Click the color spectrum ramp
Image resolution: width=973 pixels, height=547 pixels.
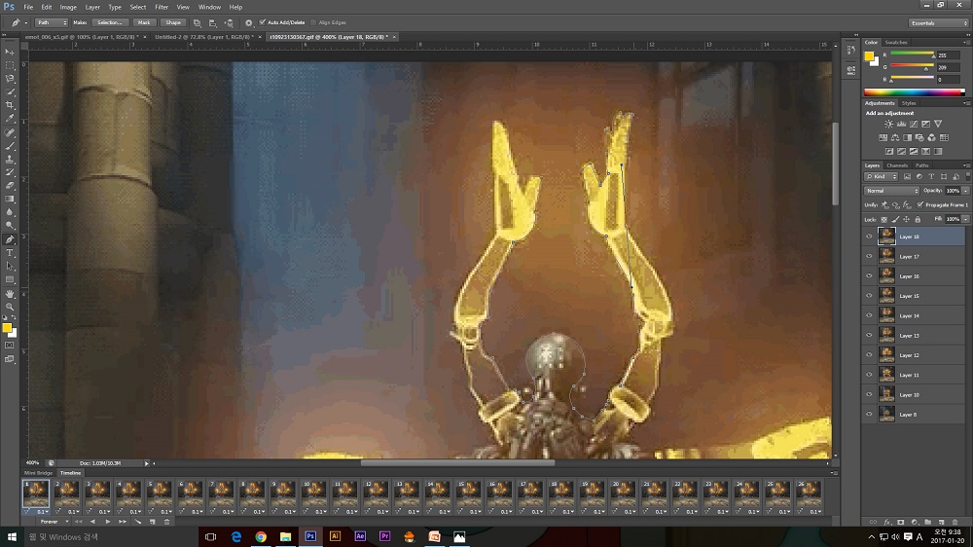click(x=914, y=92)
